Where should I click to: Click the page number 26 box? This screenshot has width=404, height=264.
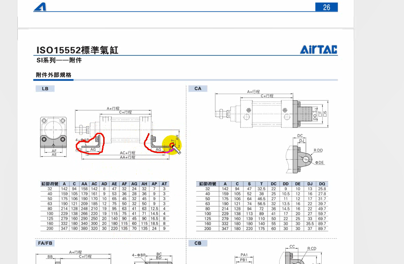(x=326, y=7)
